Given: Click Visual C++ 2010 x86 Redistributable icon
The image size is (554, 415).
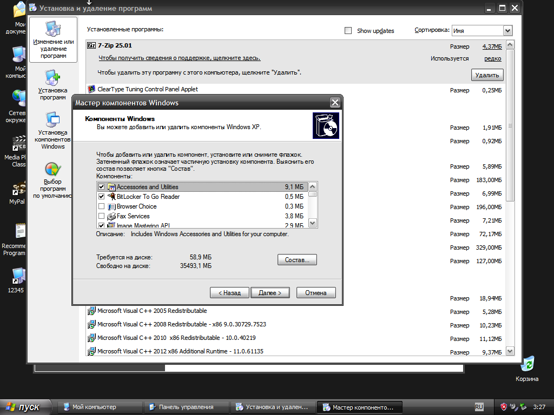Looking at the screenshot, I should (x=91, y=338).
